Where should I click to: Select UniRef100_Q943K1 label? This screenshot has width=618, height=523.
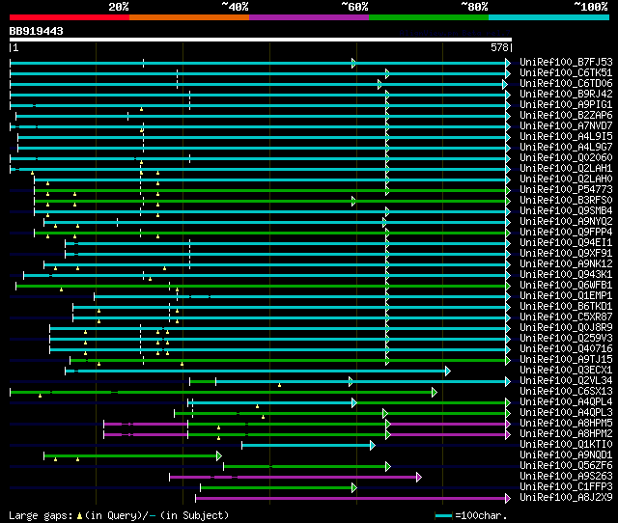coord(566,275)
